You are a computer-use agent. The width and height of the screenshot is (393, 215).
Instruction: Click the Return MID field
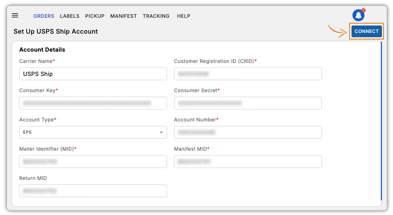tap(93, 191)
